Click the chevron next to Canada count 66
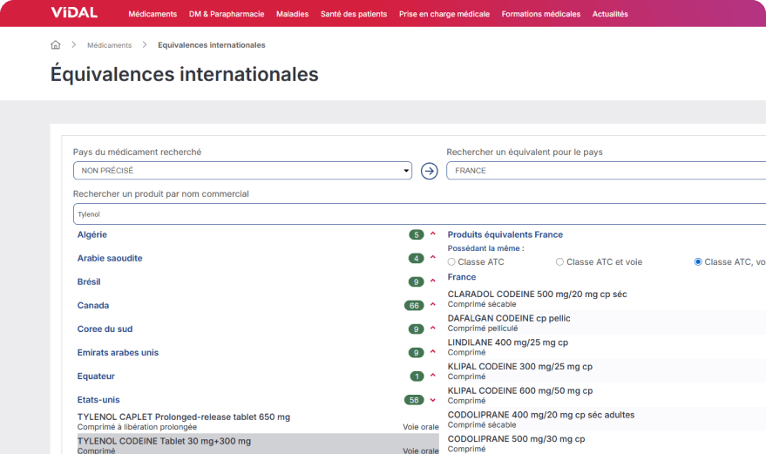Image resolution: width=766 pixels, height=454 pixels. click(x=433, y=305)
